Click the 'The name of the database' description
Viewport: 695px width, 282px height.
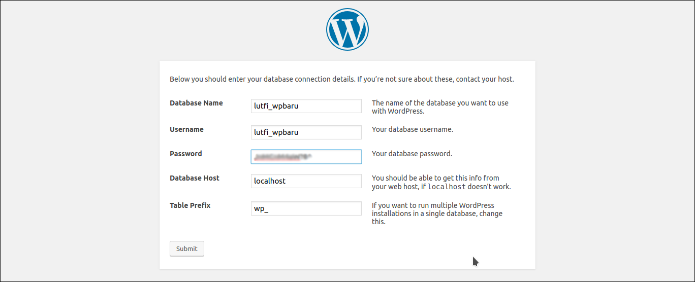(440, 107)
